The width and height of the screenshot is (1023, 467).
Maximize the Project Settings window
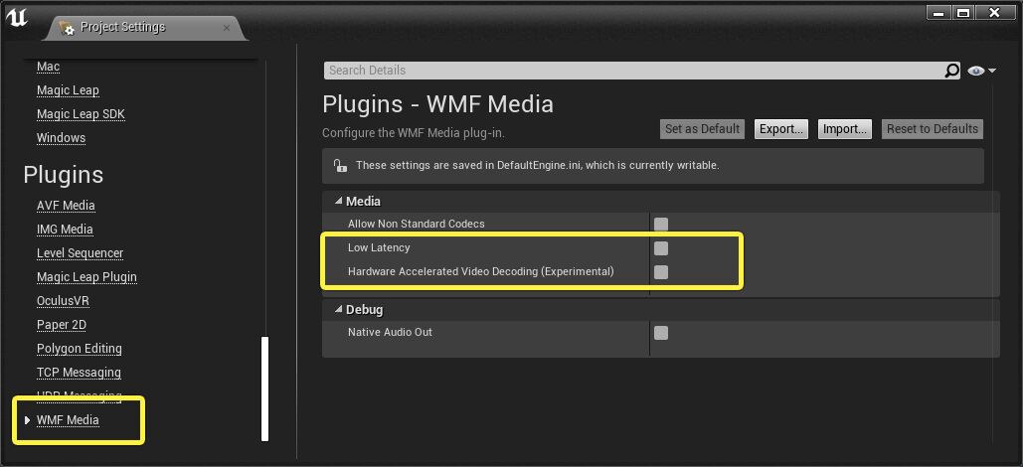pyautogui.click(x=963, y=12)
